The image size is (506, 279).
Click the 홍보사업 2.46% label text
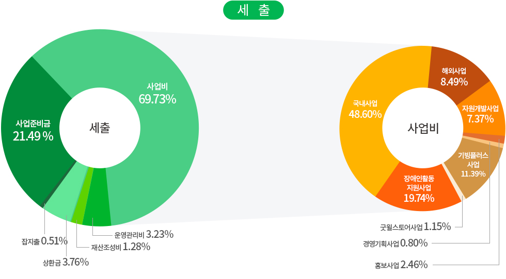(x=401, y=265)
